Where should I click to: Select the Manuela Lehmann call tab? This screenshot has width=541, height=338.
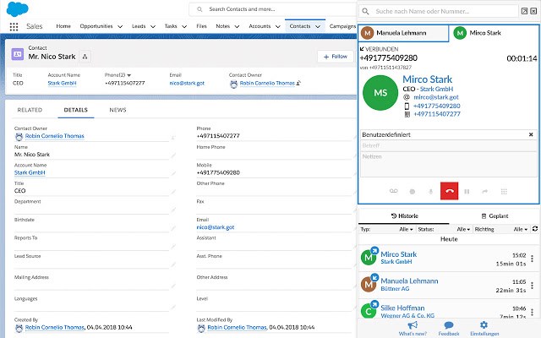(403, 33)
